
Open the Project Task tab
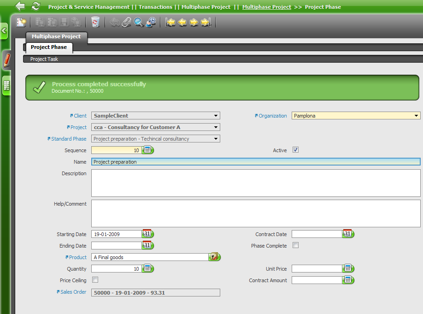[44, 59]
